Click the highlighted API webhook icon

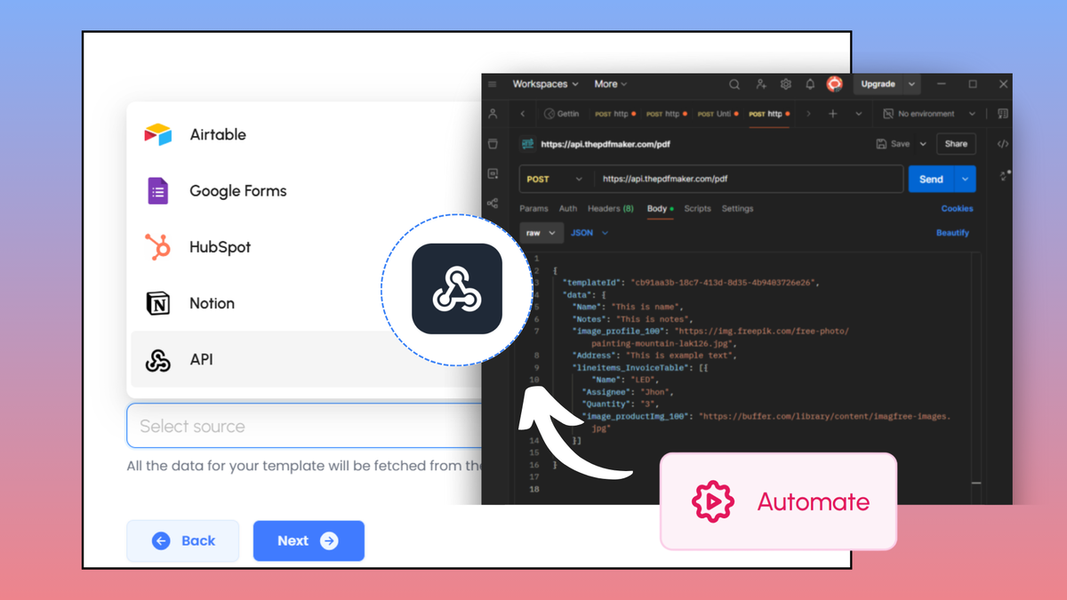point(456,289)
